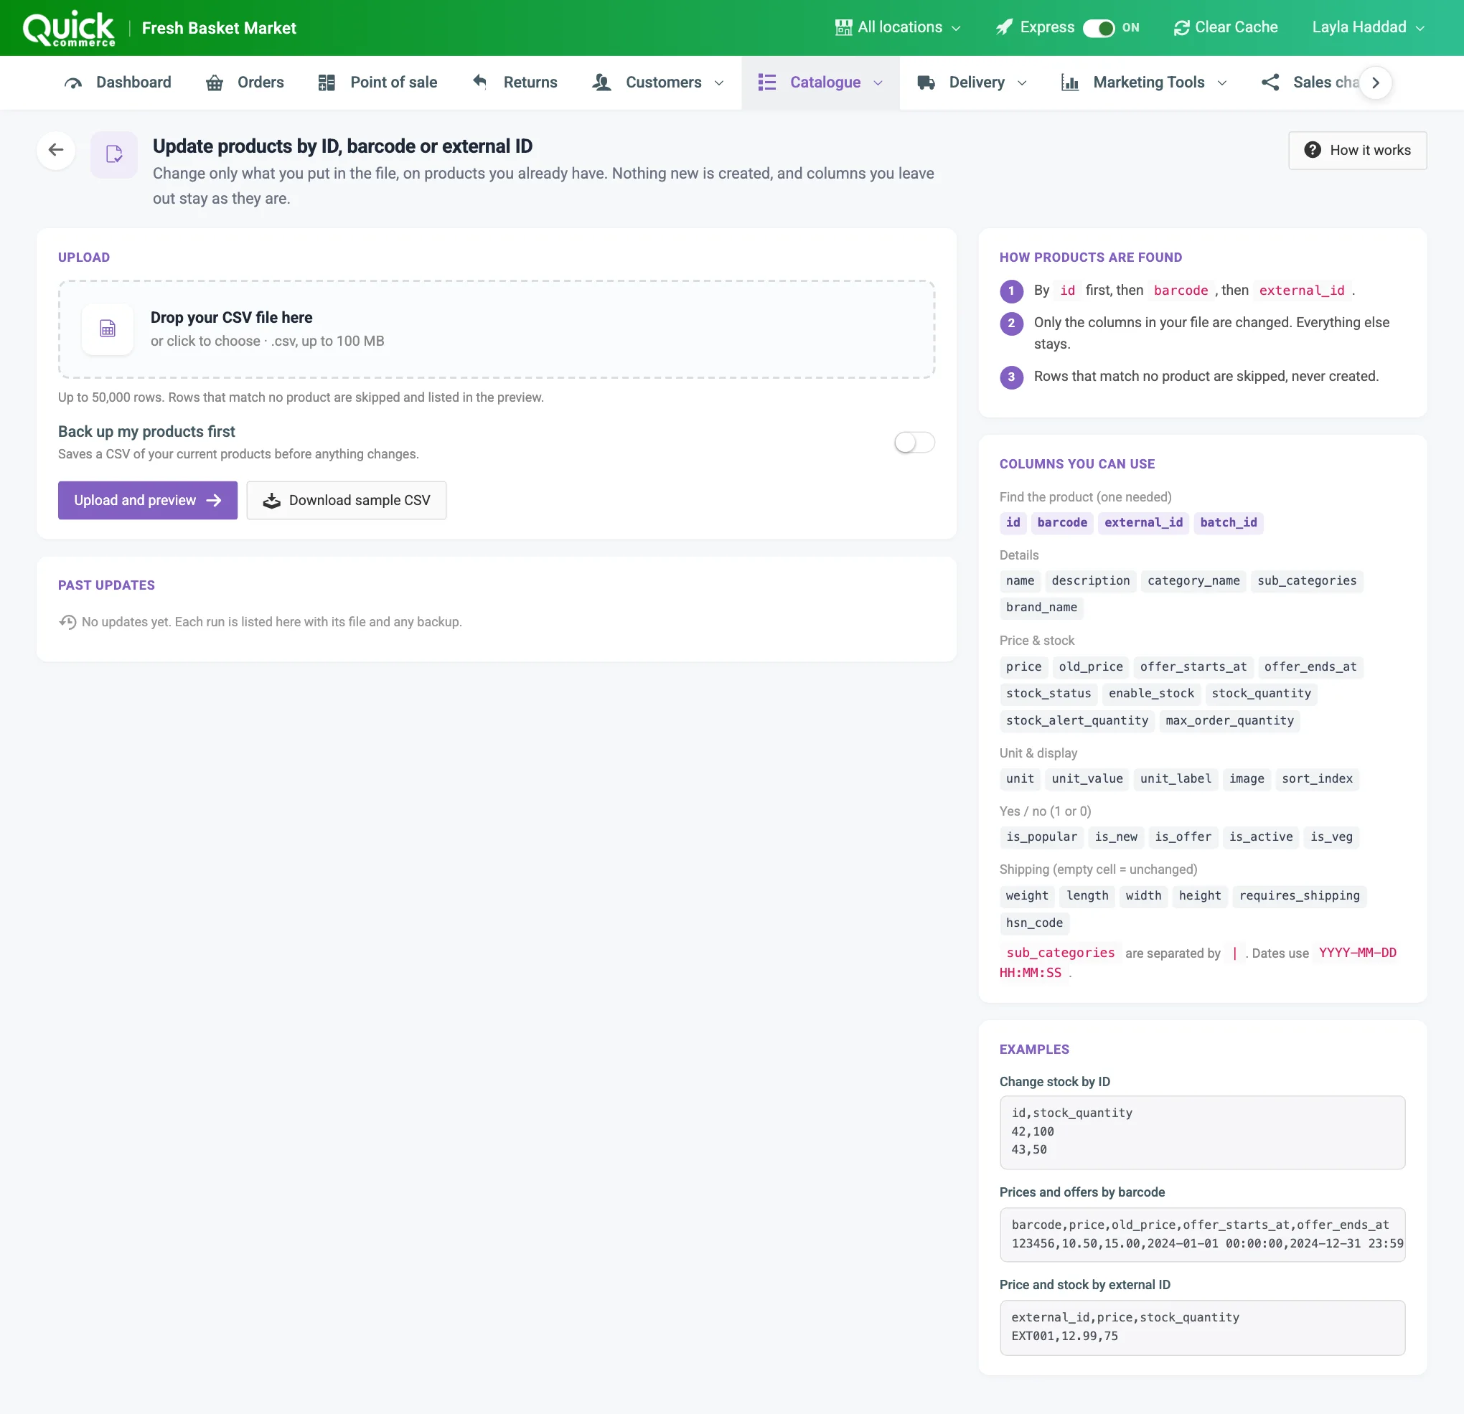Click the Marketing Tools chart icon
The image size is (1464, 1414).
click(x=1069, y=83)
